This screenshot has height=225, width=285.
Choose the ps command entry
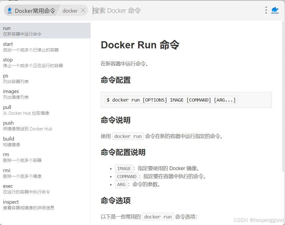click(x=45, y=78)
